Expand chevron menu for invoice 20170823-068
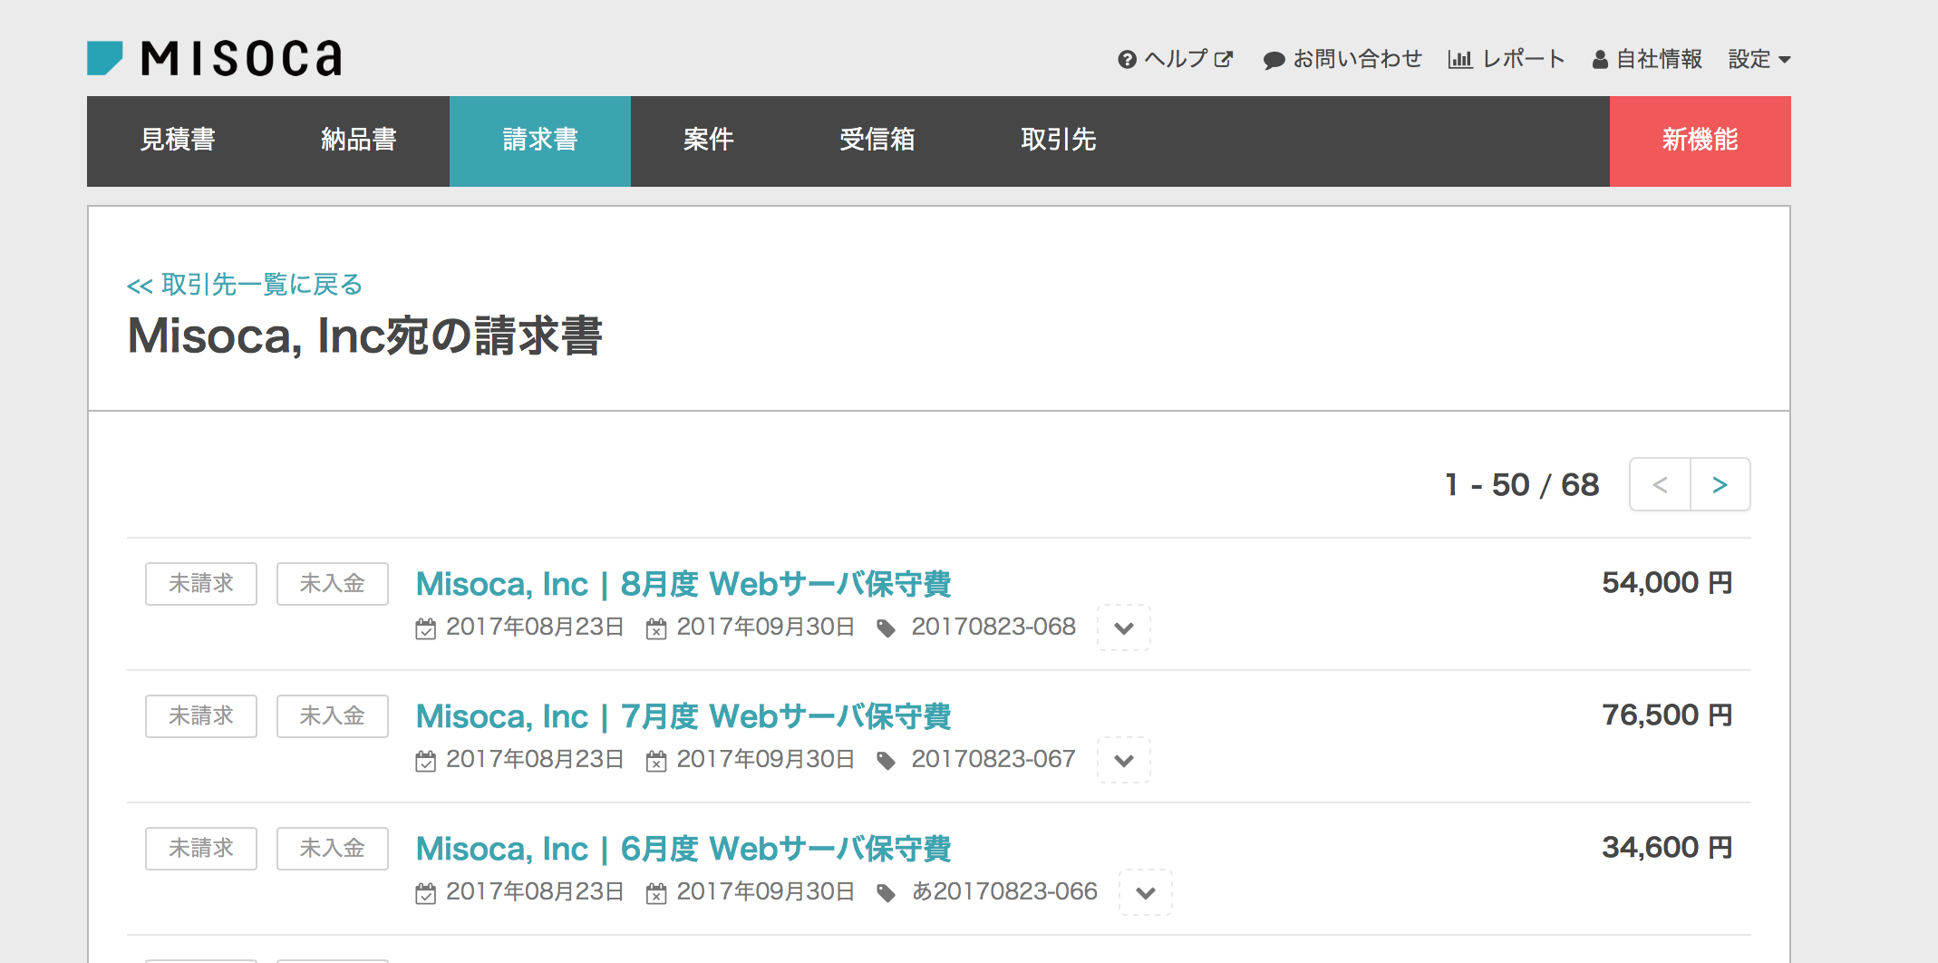This screenshot has height=963, width=1938. click(x=1124, y=627)
